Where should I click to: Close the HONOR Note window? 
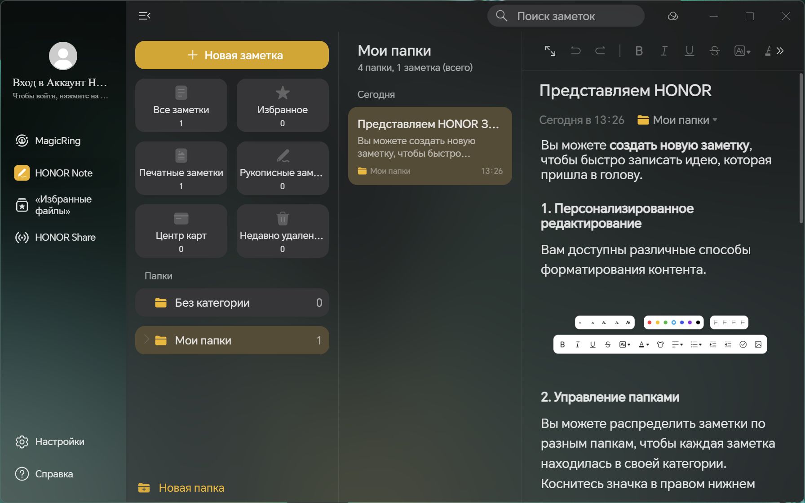786,16
